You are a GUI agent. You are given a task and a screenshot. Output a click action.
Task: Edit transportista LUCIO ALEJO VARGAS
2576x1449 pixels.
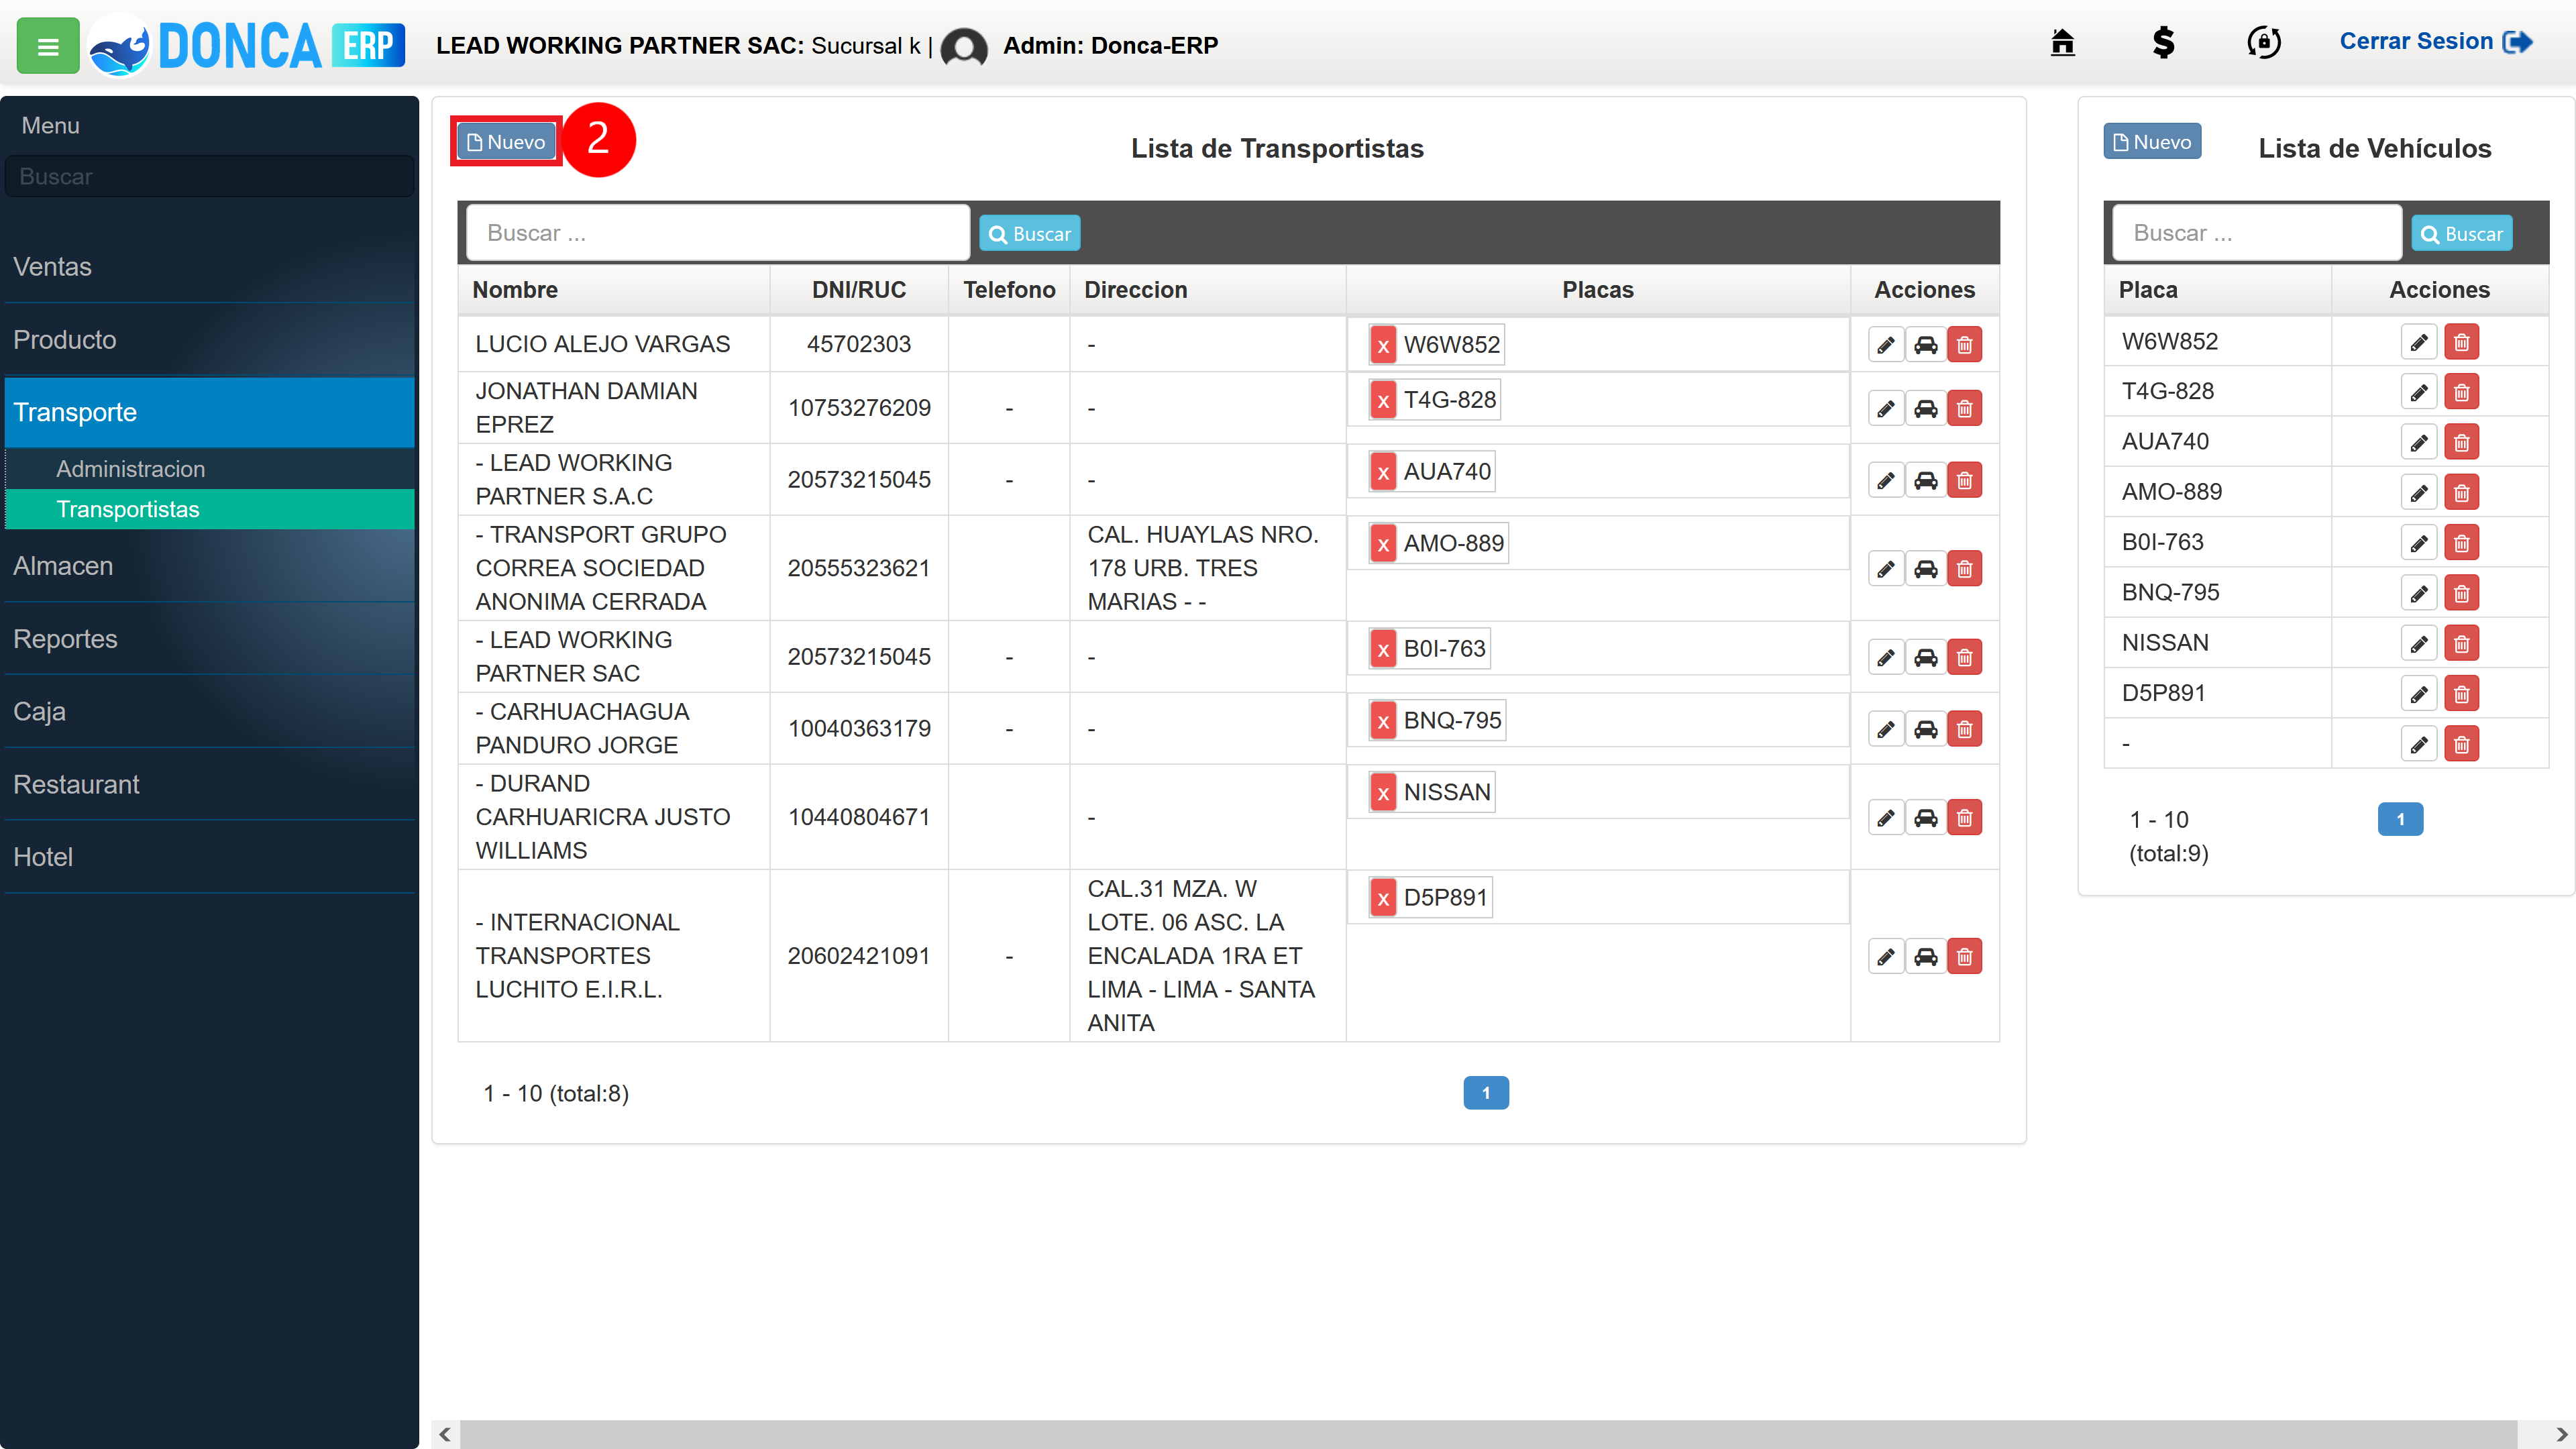[x=1886, y=345]
